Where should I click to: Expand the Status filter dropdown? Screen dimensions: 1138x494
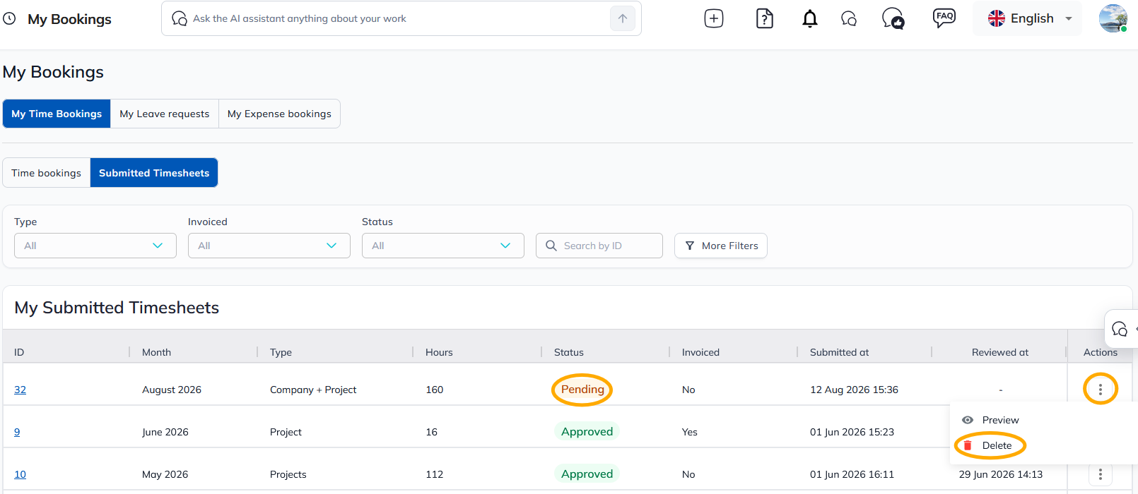point(443,246)
